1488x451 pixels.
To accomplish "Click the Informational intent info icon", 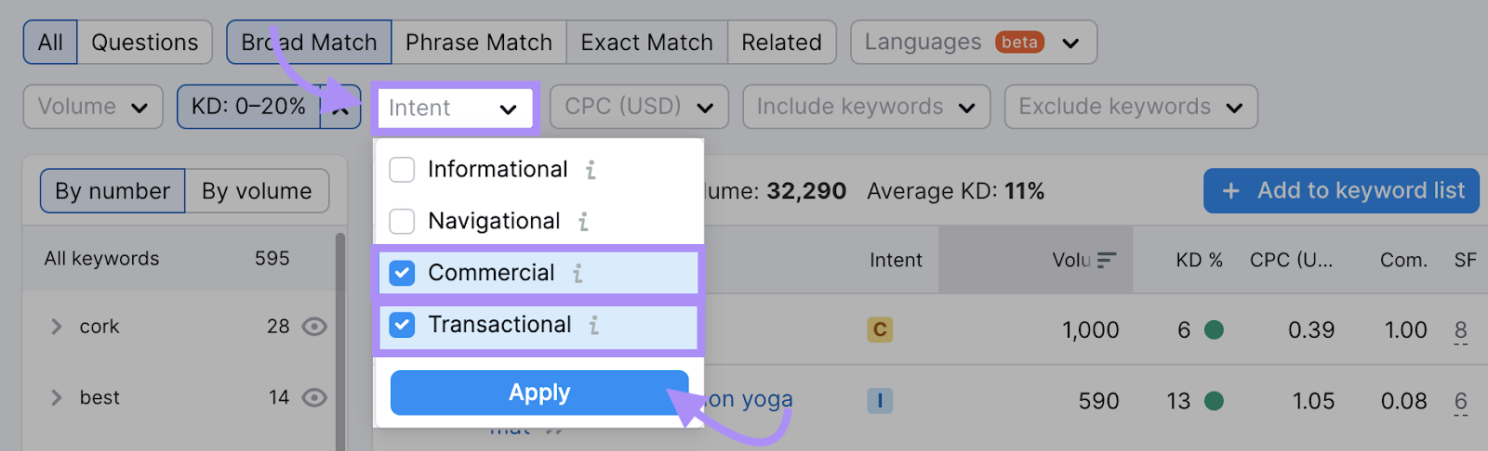I will 591,170.
